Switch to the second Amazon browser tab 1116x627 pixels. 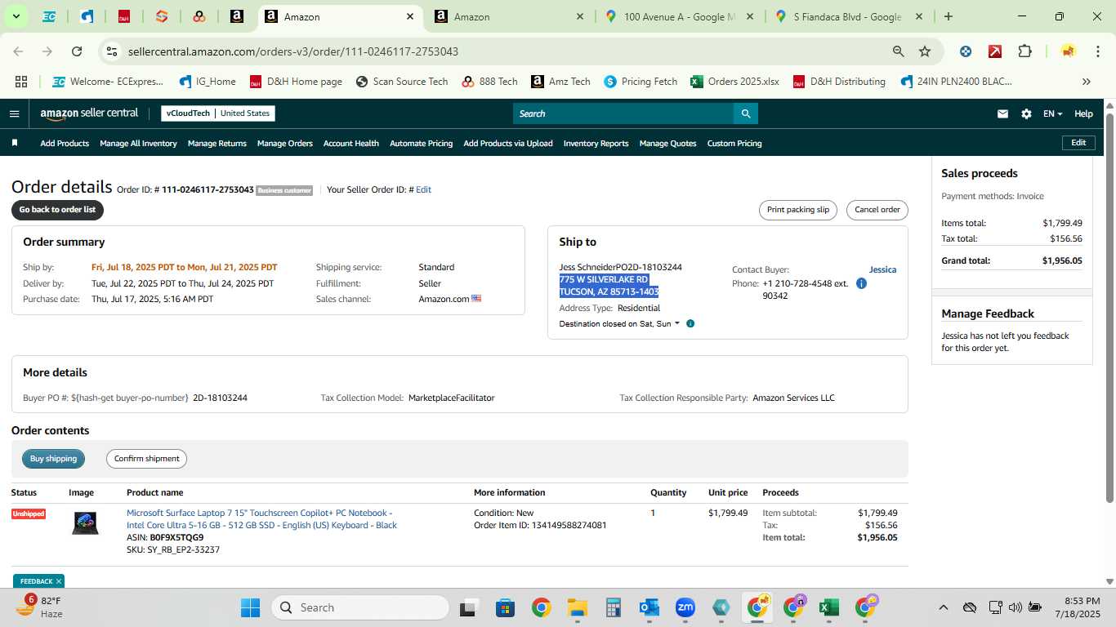[510, 16]
